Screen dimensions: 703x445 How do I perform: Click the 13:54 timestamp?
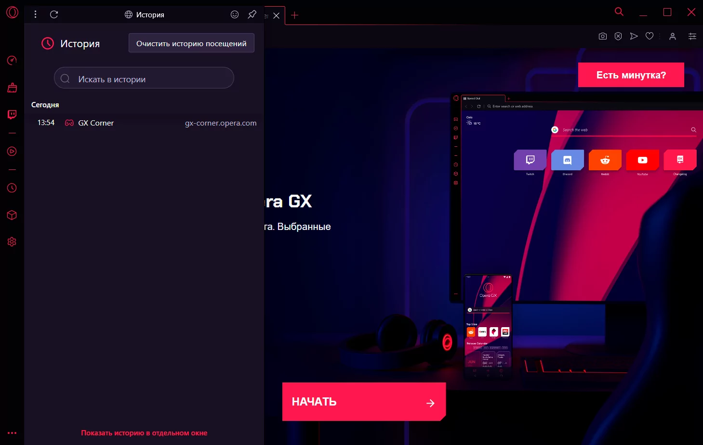pyautogui.click(x=46, y=123)
